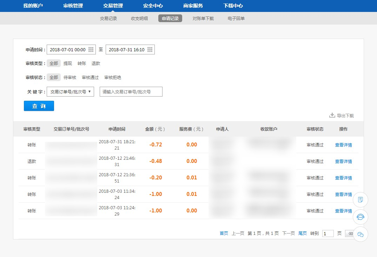The height and width of the screenshot is (257, 377).
Task: View details of the 退款 record
Action: click(343, 162)
